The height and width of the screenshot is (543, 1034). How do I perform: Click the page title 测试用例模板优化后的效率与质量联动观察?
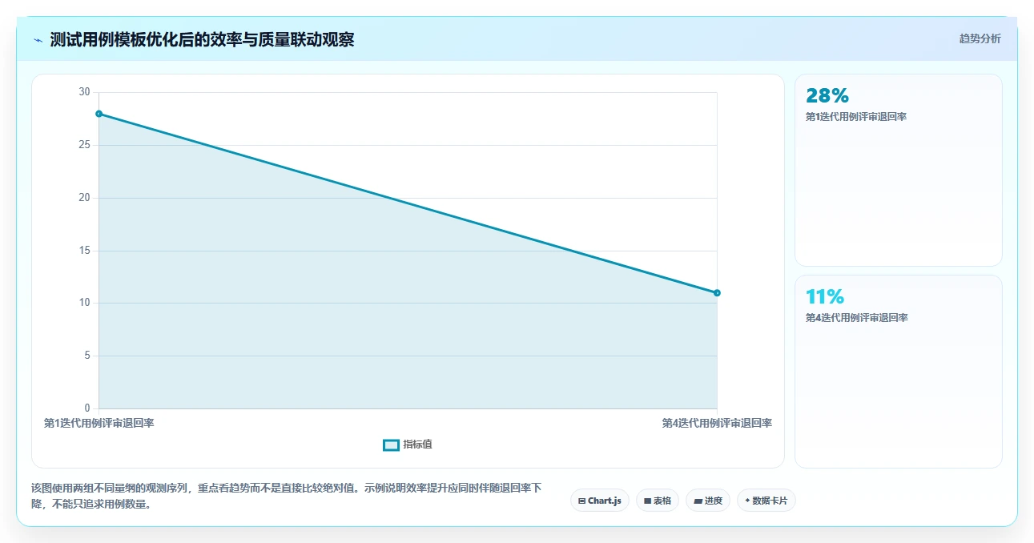(x=202, y=40)
